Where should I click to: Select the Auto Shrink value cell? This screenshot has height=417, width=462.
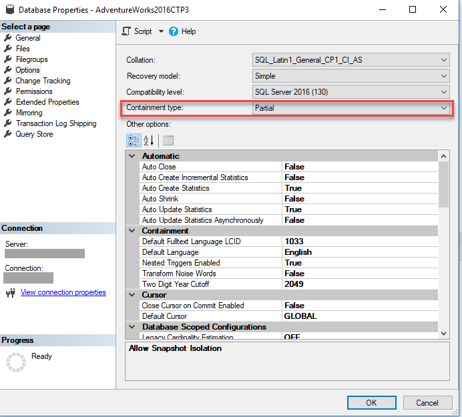(x=360, y=199)
